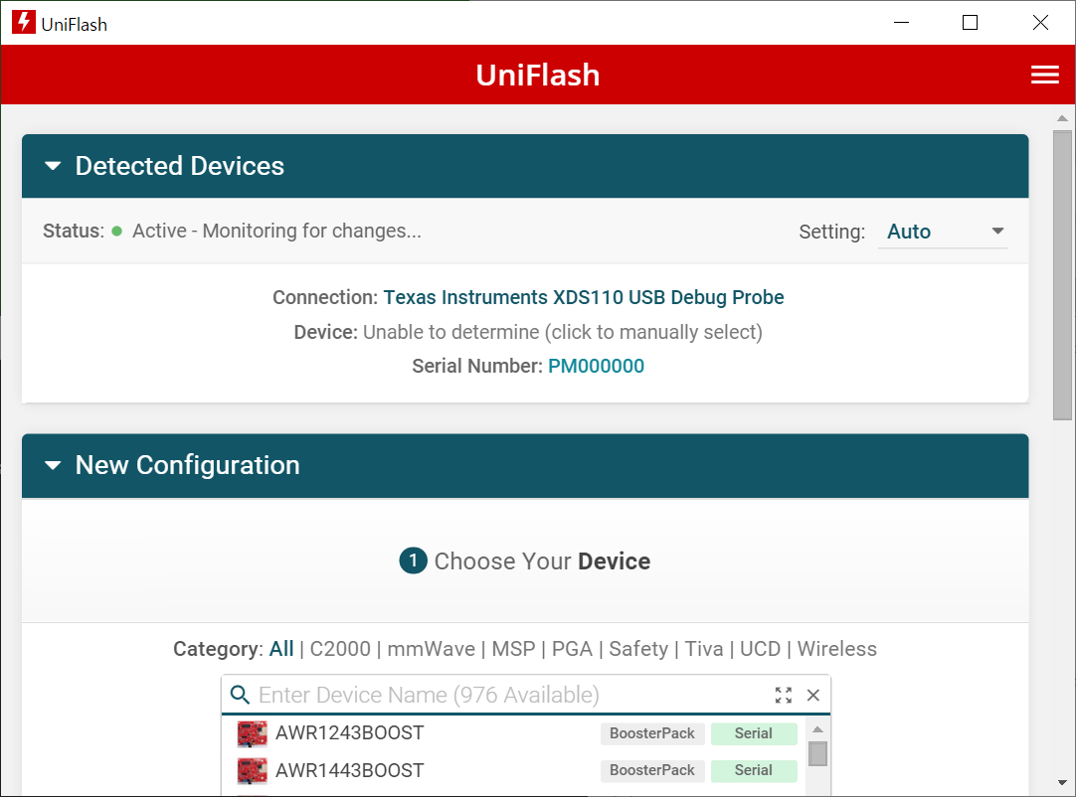Expand device list with fullscreen arrows icon
Image resolution: width=1076 pixels, height=797 pixels.
[x=783, y=695]
